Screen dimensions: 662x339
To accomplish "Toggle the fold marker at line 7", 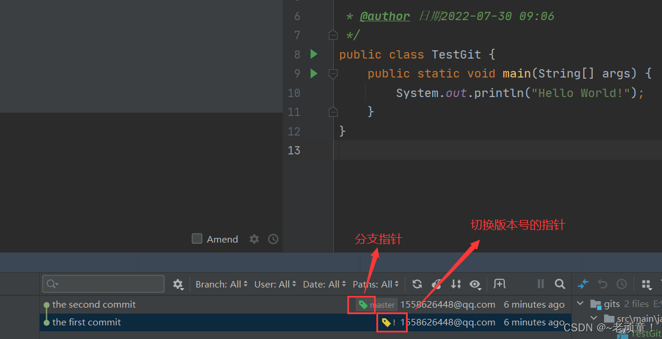I will click(x=333, y=34).
